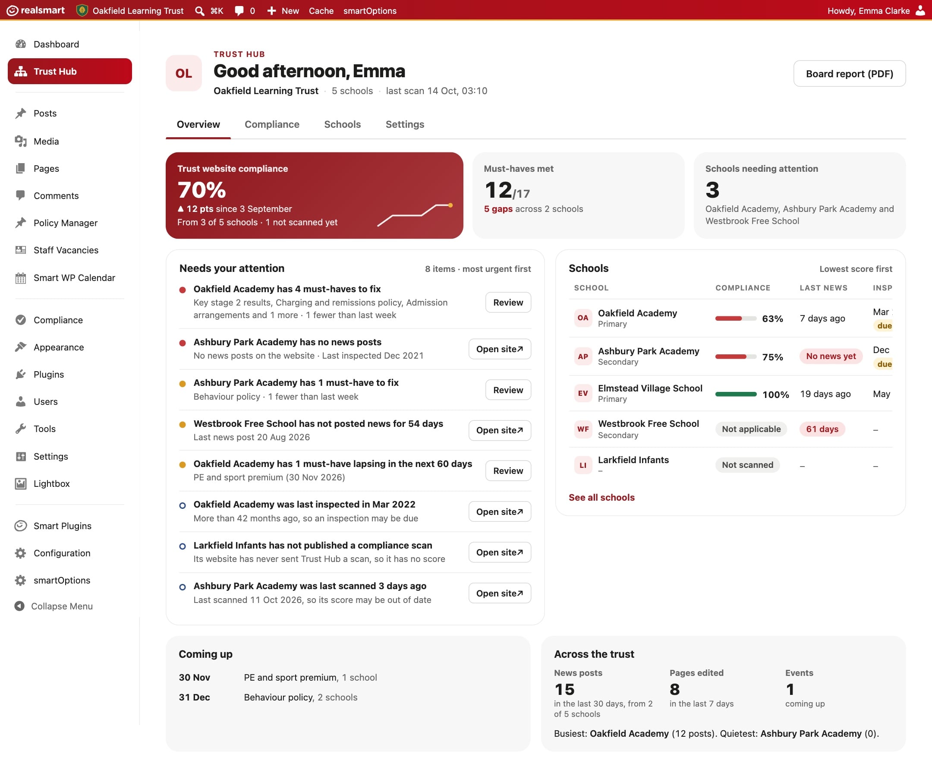The height and width of the screenshot is (773, 932).
Task: Switch to the Compliance tab
Action: point(271,124)
